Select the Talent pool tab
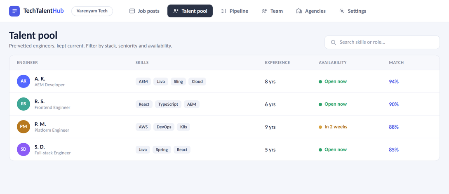Image resolution: width=449 pixels, height=194 pixels. (190, 11)
